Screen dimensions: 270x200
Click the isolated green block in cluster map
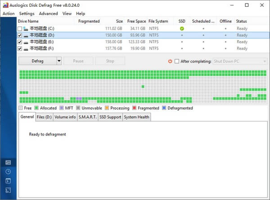coord(143,87)
